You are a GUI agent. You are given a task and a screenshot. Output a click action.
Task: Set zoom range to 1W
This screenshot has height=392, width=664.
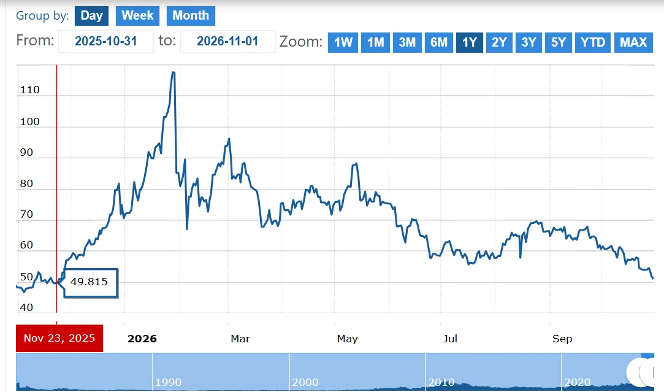coord(343,42)
